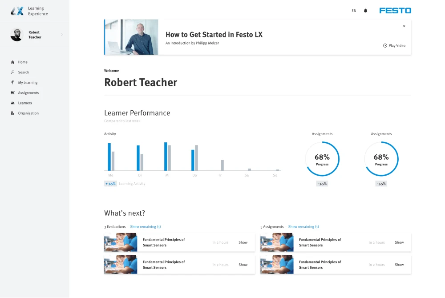The image size is (445, 298).
Task: Click the "Compared to last week" caption
Action: [122, 121]
